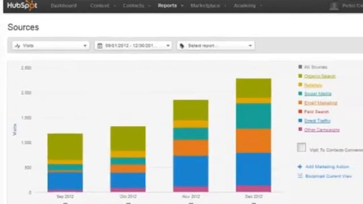This screenshot has width=363, height=204.
Task: Expand the Content dropdown arrow
Action: (x=115, y=6)
